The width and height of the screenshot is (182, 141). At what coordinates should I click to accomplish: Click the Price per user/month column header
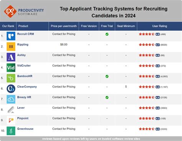coord(64,26)
